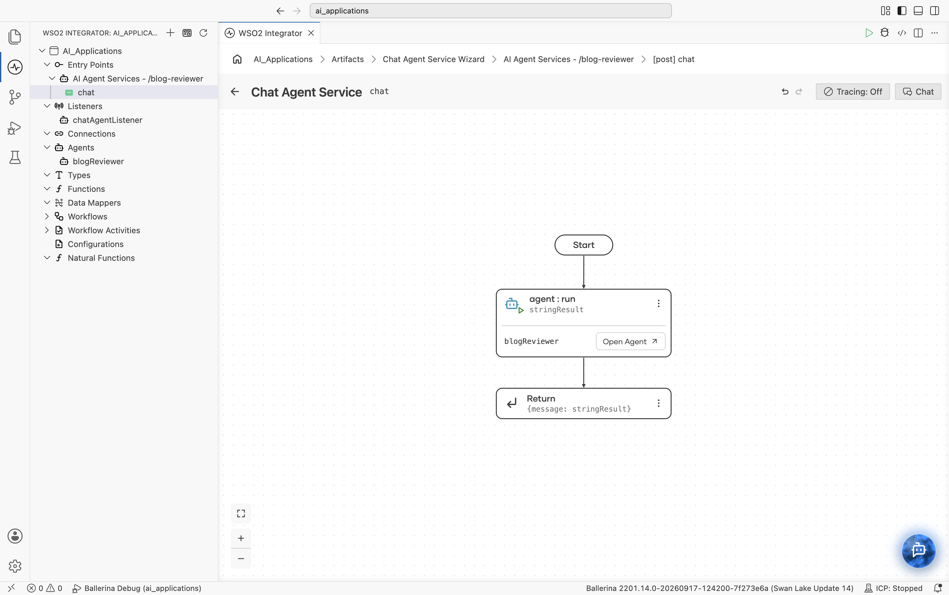Open the Manage settings gear icon
Viewport: 949px width, 595px height.
coord(15,566)
